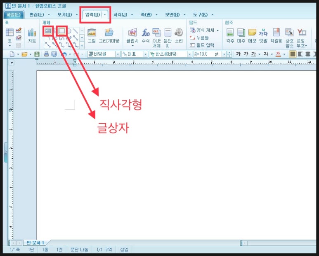Open the font color dropdown arrow
Image resolution: width=319 pixels, height=256 pixels.
[284, 54]
